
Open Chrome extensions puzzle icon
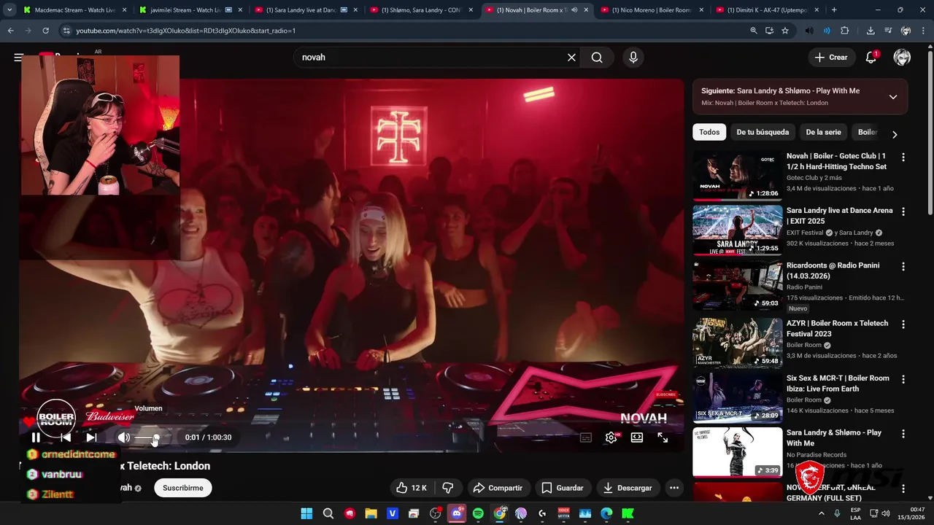pos(845,31)
